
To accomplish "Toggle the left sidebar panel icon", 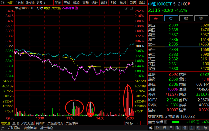I will click(3, 2).
